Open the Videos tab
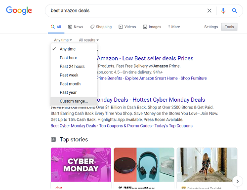The height and width of the screenshot is (190, 247). tap(127, 27)
